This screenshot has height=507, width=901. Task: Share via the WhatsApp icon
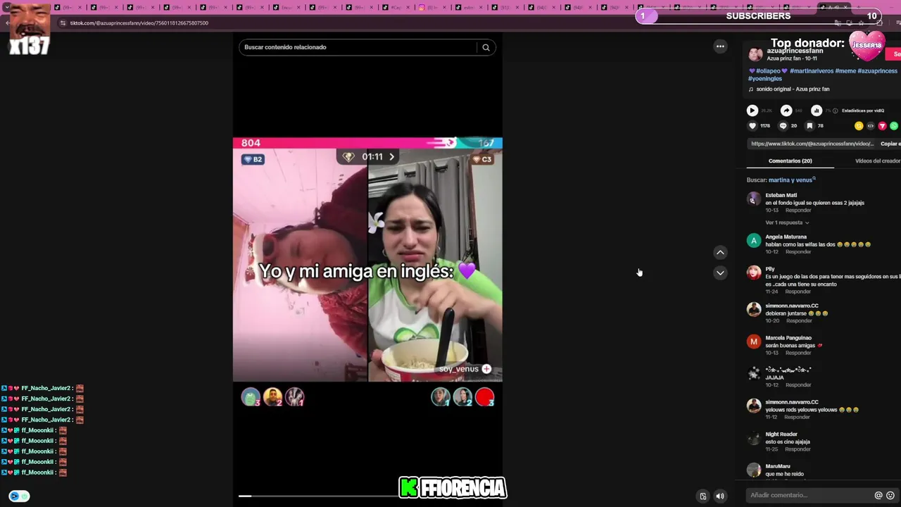click(x=894, y=126)
